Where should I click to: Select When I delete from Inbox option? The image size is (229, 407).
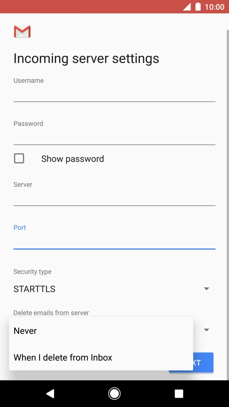pos(63,357)
